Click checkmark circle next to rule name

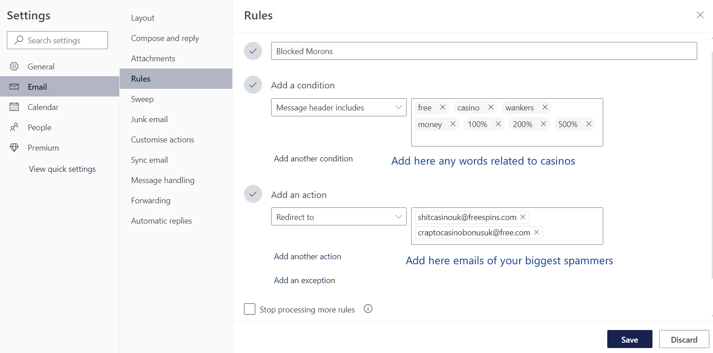[253, 51]
